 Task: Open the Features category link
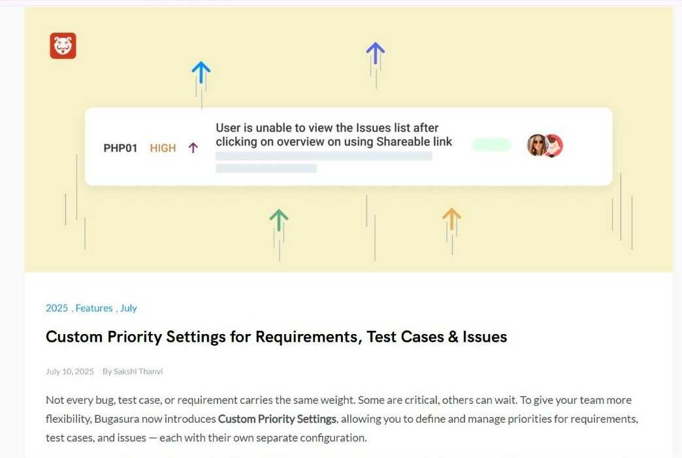94,308
